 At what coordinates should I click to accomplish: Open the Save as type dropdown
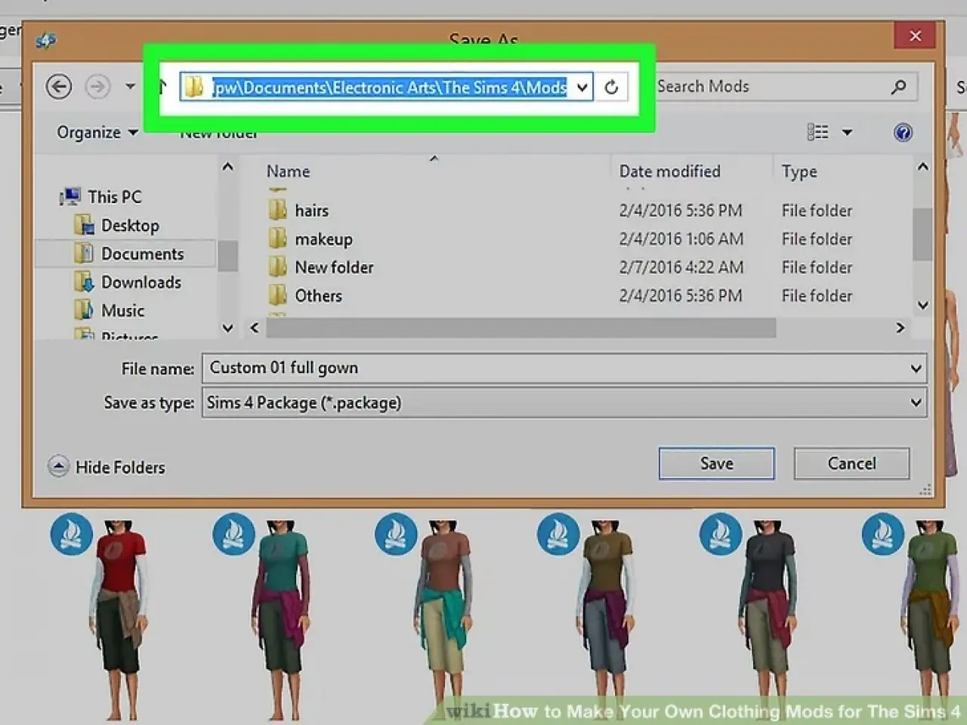tap(916, 403)
